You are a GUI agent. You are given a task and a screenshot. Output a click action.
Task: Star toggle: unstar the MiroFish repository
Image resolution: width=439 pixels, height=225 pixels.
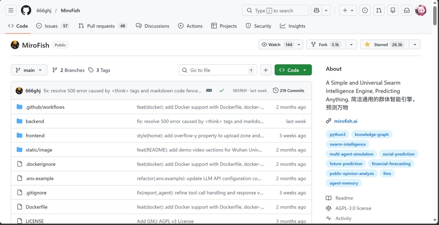(384, 45)
